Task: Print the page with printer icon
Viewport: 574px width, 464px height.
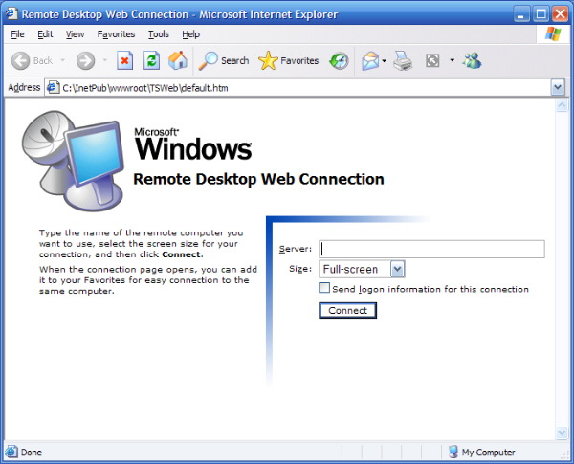Action: click(403, 61)
